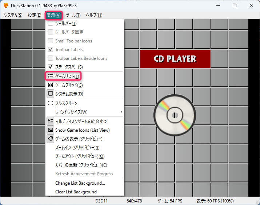Viewport: 260px width, 205px height.
Task: Enable the ツールバー checkbox
Action: pyautogui.click(x=51, y=24)
